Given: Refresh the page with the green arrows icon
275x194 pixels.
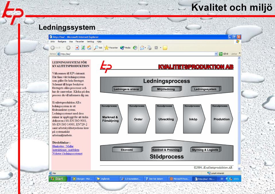Looking at the screenshot, I should [83, 48].
